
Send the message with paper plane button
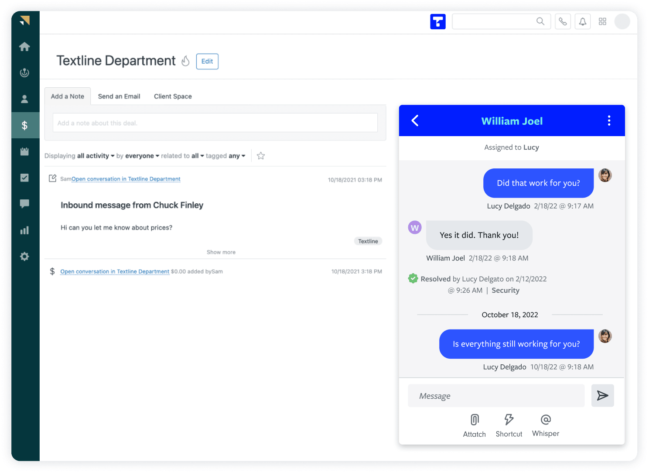(603, 396)
